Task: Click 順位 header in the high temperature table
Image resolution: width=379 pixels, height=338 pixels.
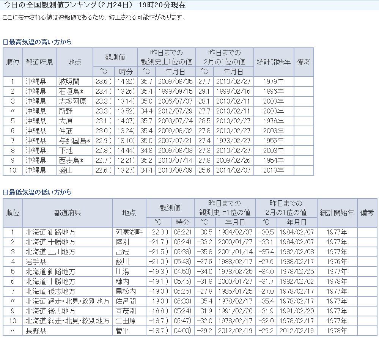Action: (x=13, y=62)
